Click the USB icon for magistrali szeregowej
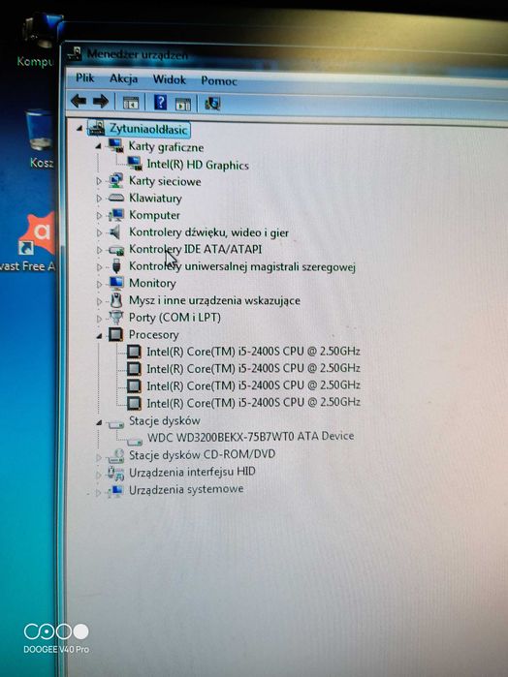This screenshot has height=677, width=508. pos(116,265)
